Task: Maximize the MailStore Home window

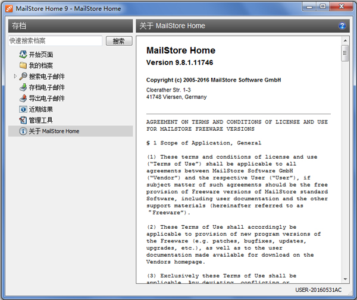Action: tap(323, 7)
